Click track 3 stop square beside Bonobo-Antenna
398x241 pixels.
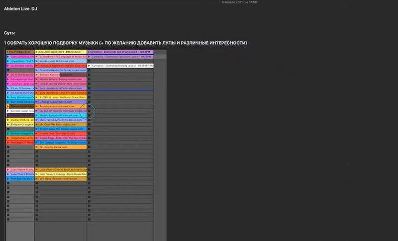(89, 106)
